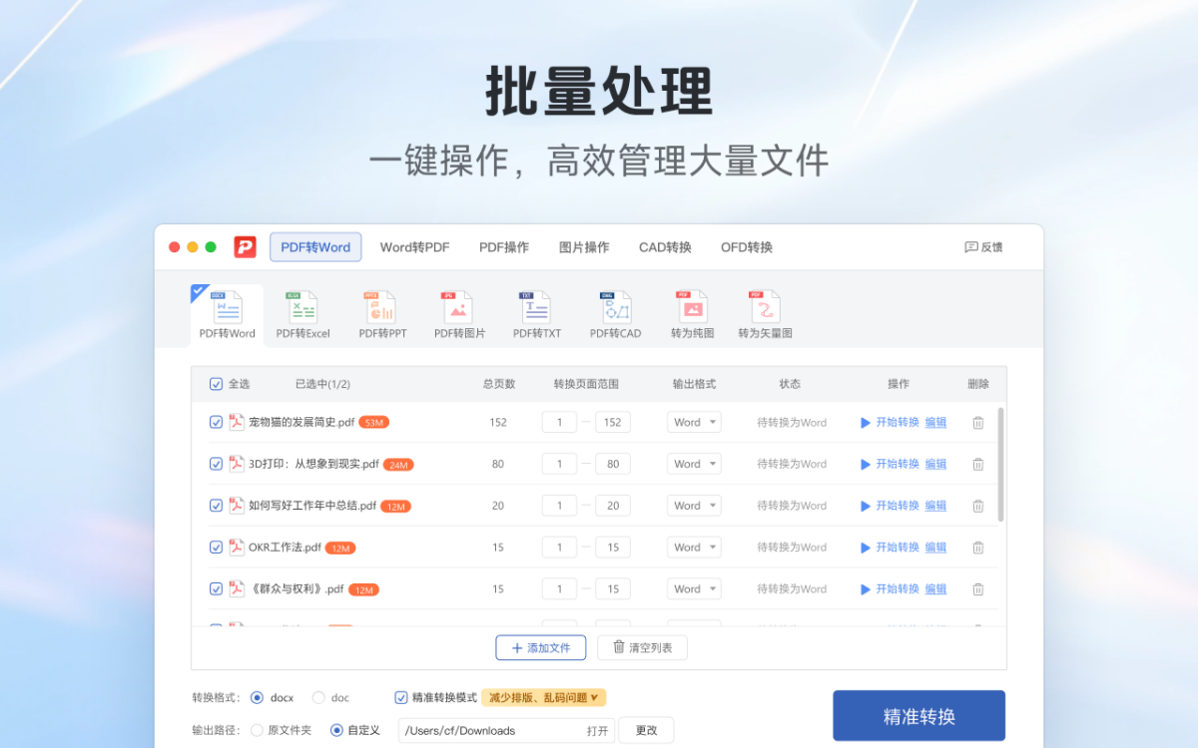Toggle the 全选 select-all checkbox

click(216, 384)
